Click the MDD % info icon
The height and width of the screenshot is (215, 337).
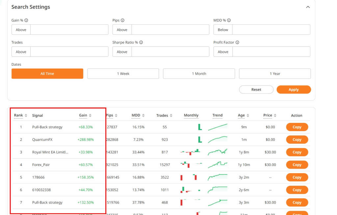(229, 20)
